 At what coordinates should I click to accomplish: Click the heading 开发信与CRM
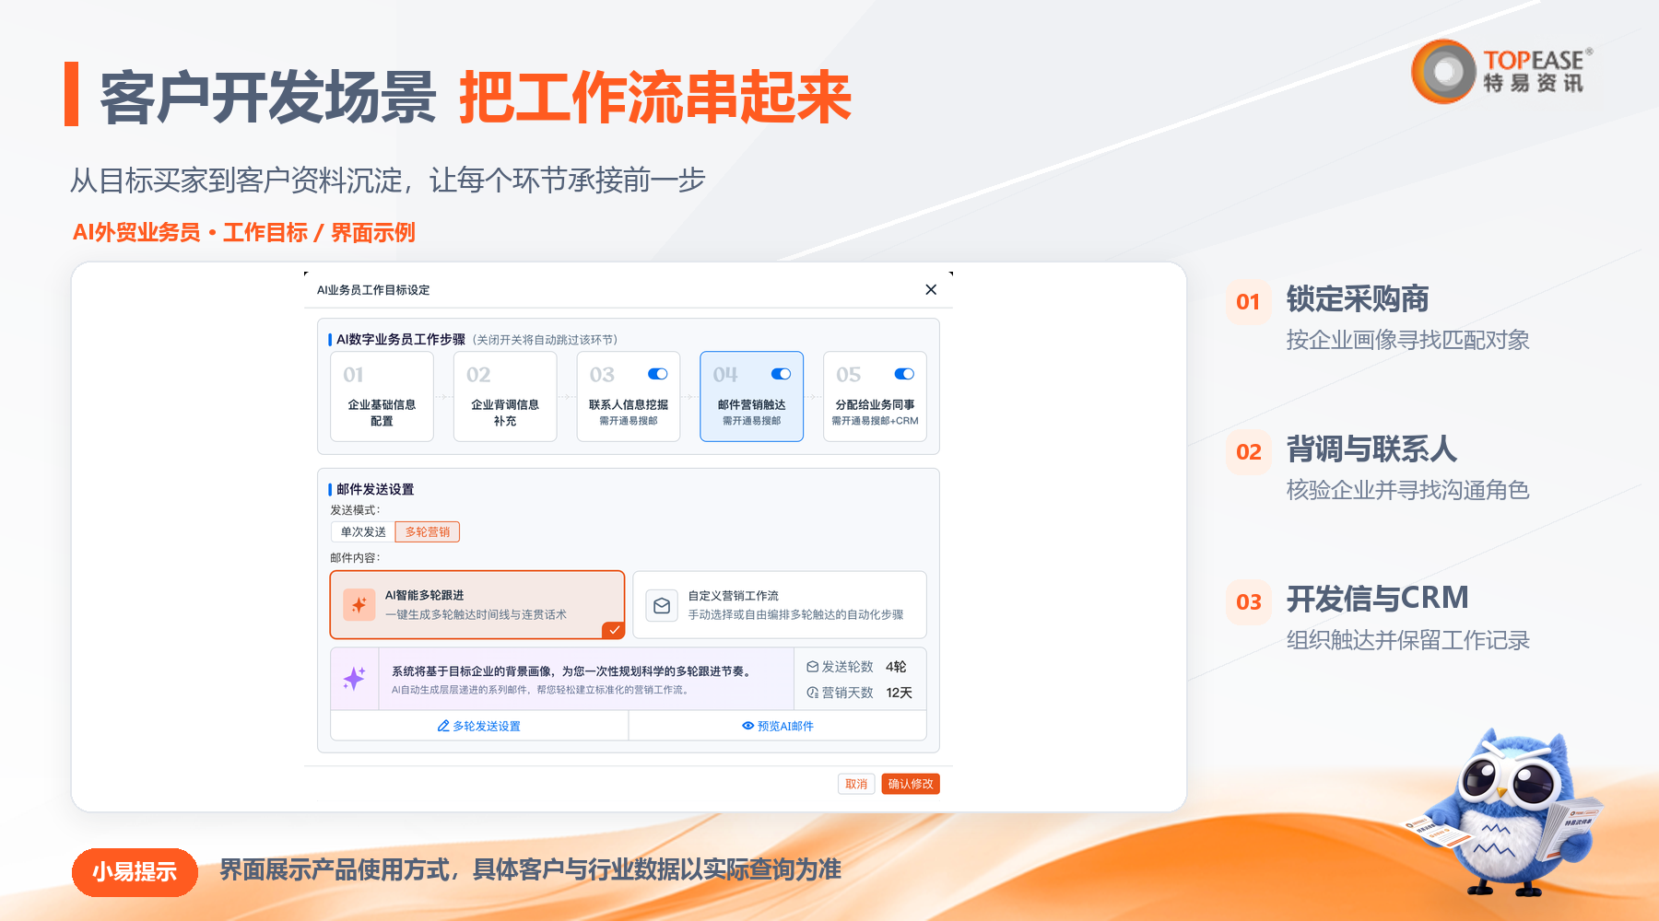point(1378,599)
